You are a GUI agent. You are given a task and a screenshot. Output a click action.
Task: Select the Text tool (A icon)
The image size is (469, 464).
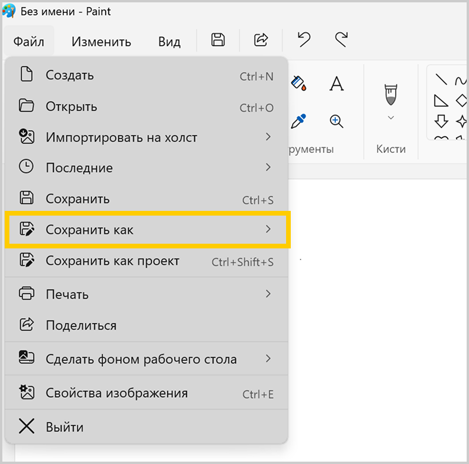[x=336, y=83]
